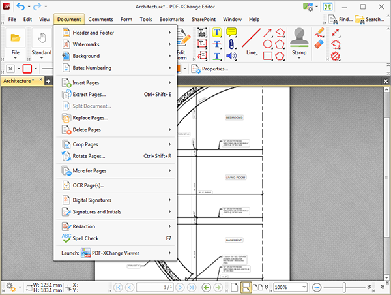Click the red stroke color swatch
Screen dimensions: 391x295
(27, 69)
